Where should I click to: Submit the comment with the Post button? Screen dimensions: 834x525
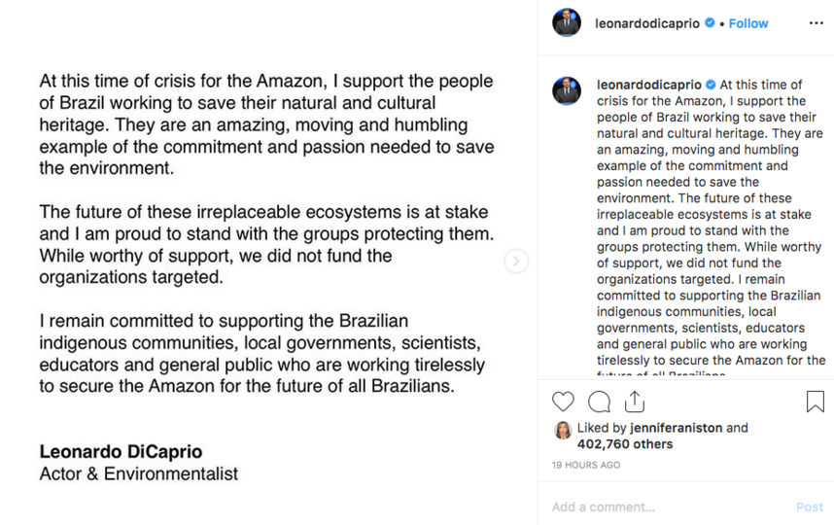pyautogui.click(x=810, y=507)
